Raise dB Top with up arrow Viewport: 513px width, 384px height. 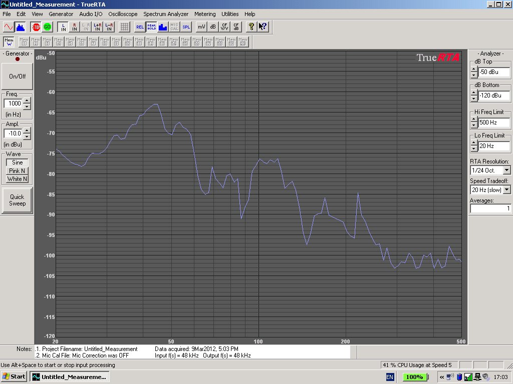474,69
